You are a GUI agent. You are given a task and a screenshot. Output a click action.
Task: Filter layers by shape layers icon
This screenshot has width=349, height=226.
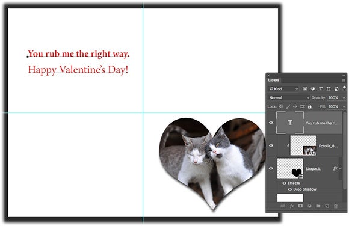[329, 89]
